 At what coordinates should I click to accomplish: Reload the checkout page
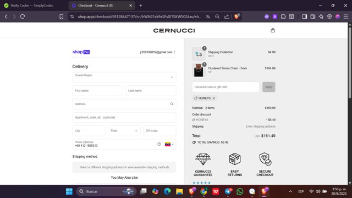[23, 16]
